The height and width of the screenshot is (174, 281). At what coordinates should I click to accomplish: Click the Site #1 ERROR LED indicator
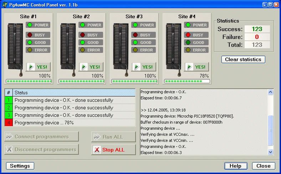tap(30, 50)
